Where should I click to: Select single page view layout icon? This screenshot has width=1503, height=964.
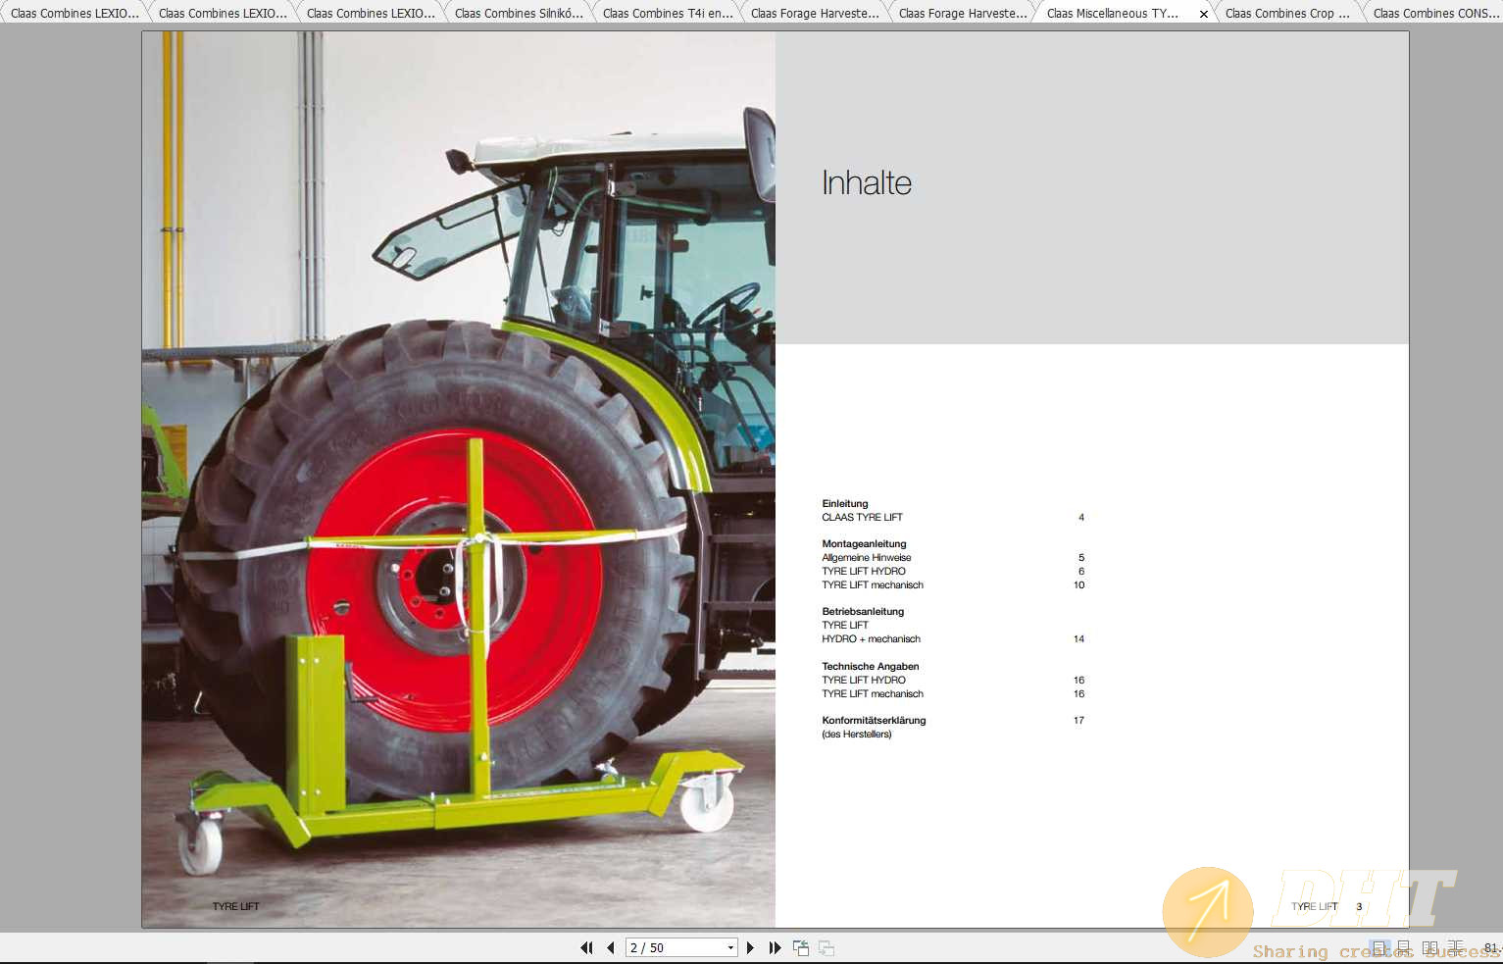point(1379,948)
